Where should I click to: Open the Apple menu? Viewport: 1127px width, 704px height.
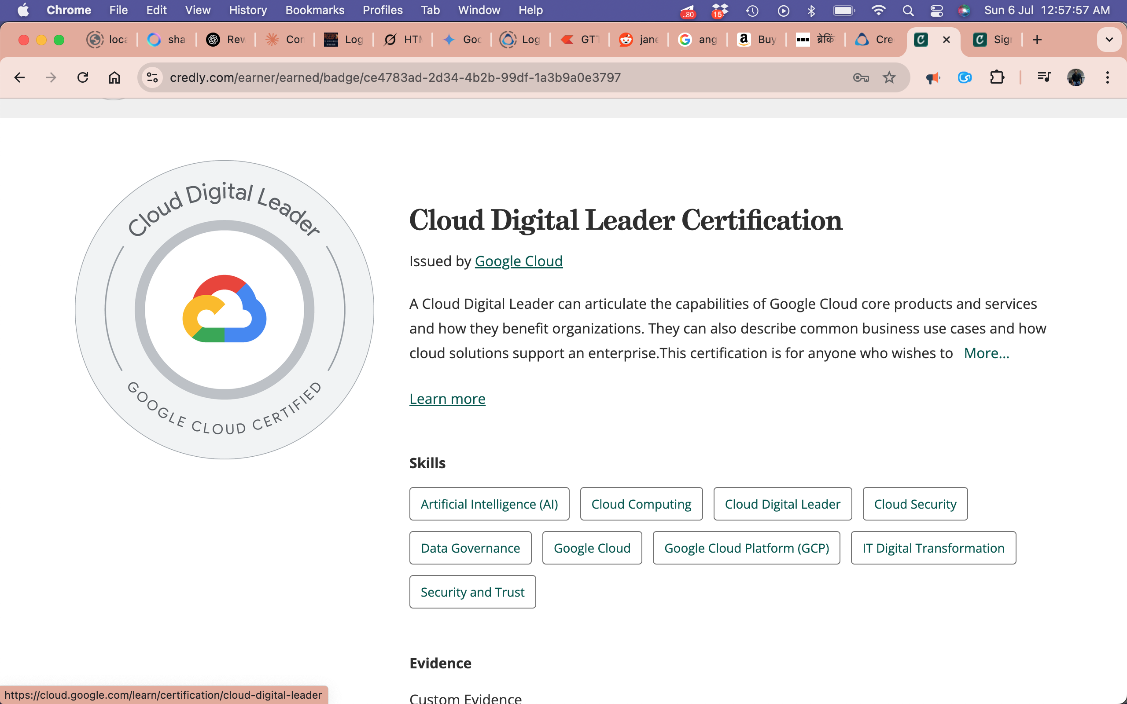[23, 10]
